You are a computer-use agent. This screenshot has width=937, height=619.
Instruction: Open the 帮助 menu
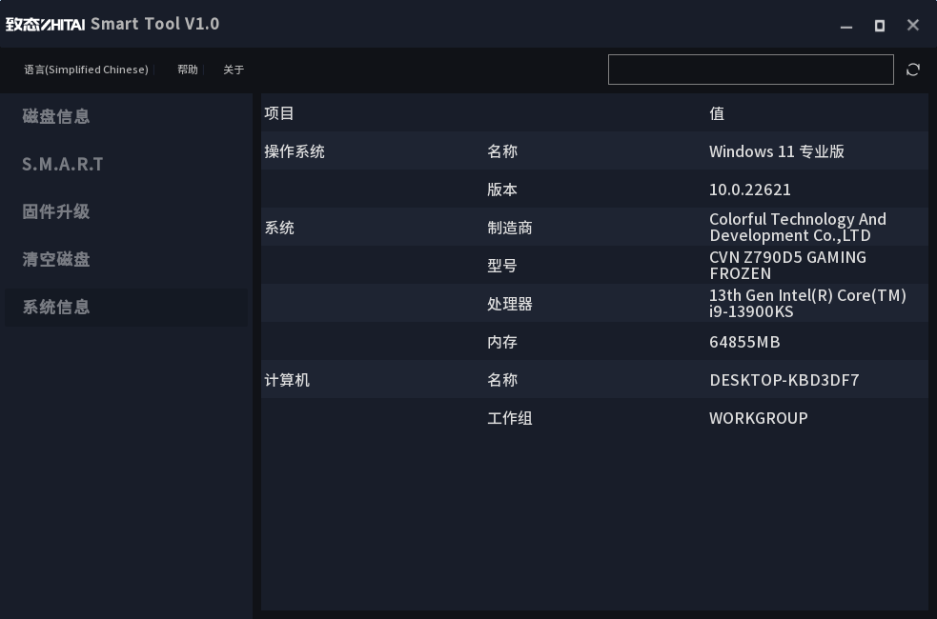point(188,70)
